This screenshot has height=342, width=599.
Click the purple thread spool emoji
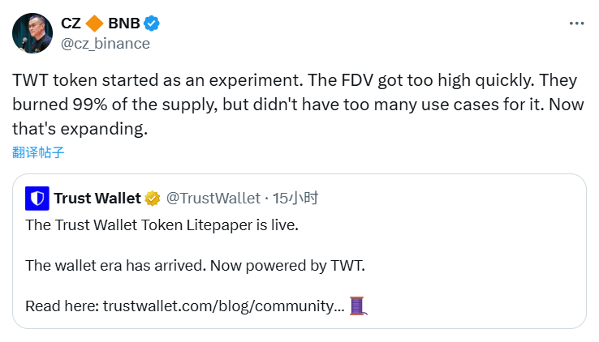coord(358,306)
